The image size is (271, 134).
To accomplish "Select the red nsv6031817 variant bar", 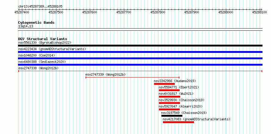I will 170,97.
